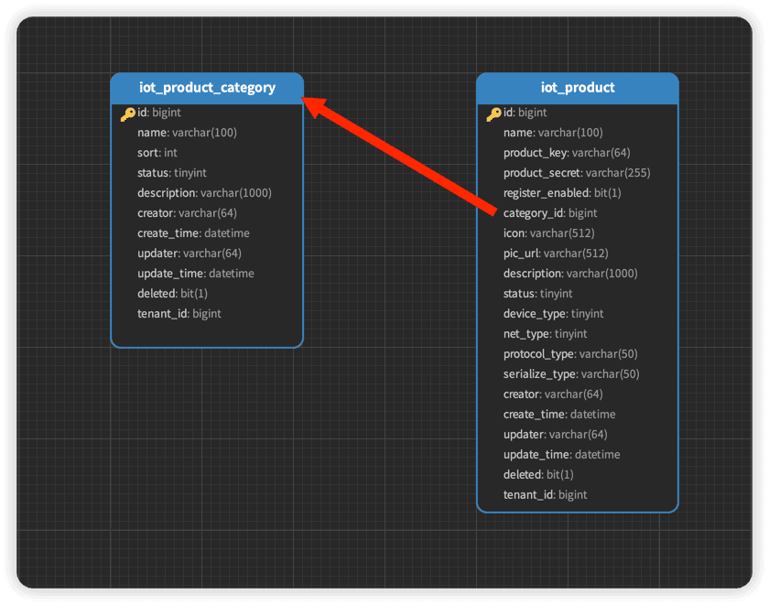Image resolution: width=769 pixels, height=605 pixels.
Task: Select product_key column in iot_product
Action: tap(566, 153)
